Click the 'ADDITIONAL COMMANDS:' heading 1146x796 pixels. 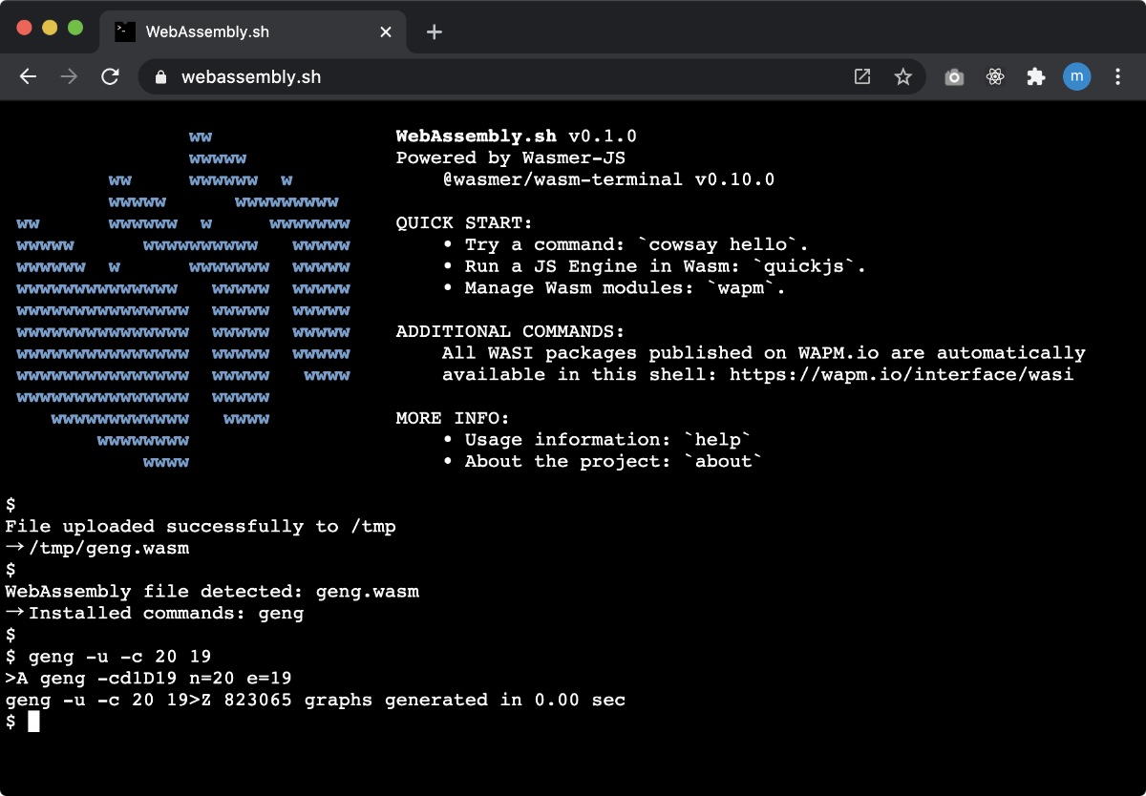click(x=510, y=331)
